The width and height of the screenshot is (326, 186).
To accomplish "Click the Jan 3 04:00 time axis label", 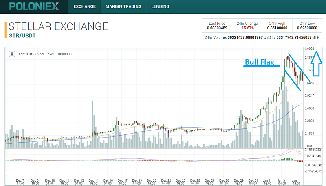I will pyautogui.click(x=282, y=182).
